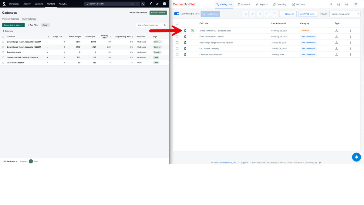Screen dimensions: 364x205
Task: Click the trash delete list icon
Action: pos(260,14)
